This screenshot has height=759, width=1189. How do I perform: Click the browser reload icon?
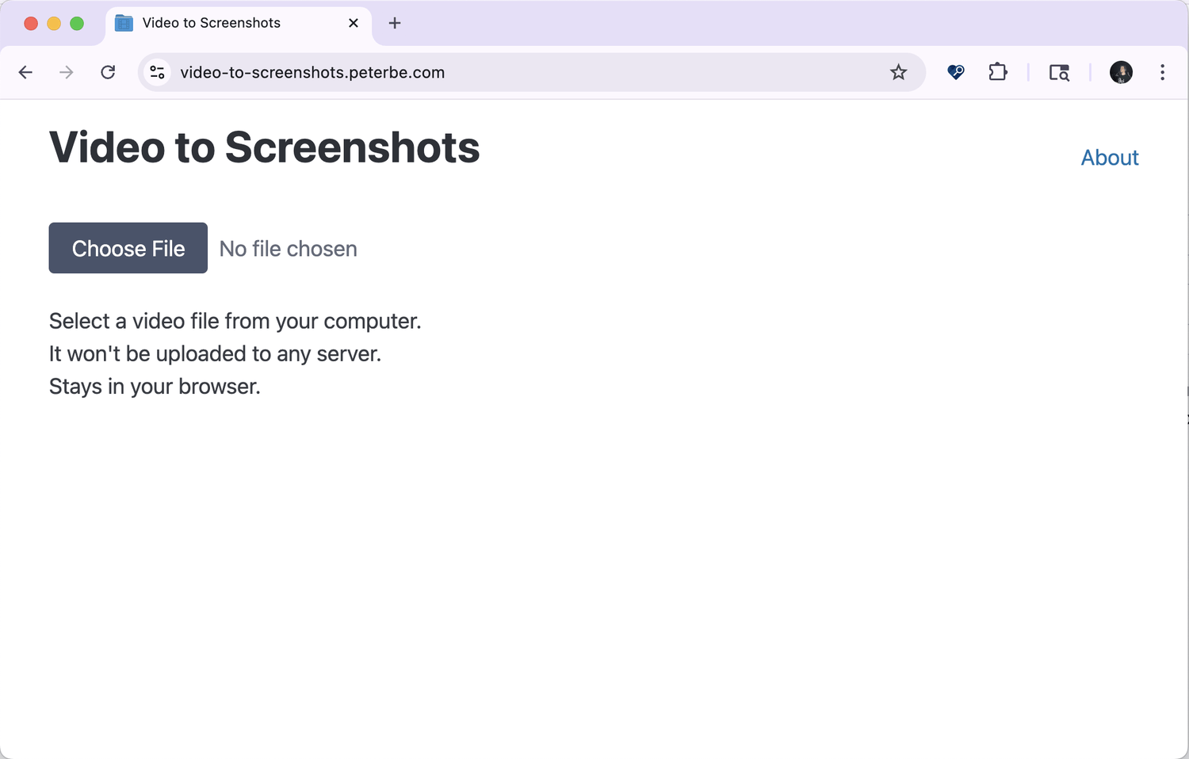point(108,72)
